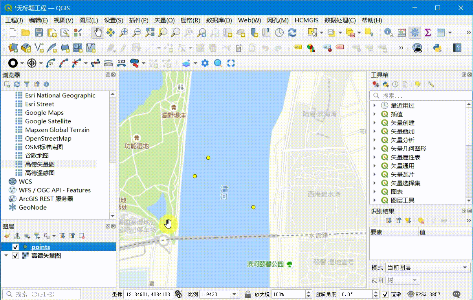This screenshot has height=300, width=473.
Task: Click the black ring shape digitizing tool
Action: [13, 63]
